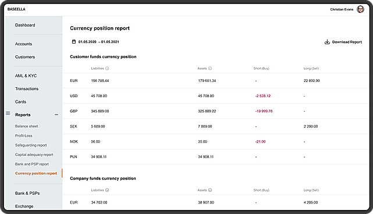
Task: Click the BASEELLA logo
Action: [16, 9]
